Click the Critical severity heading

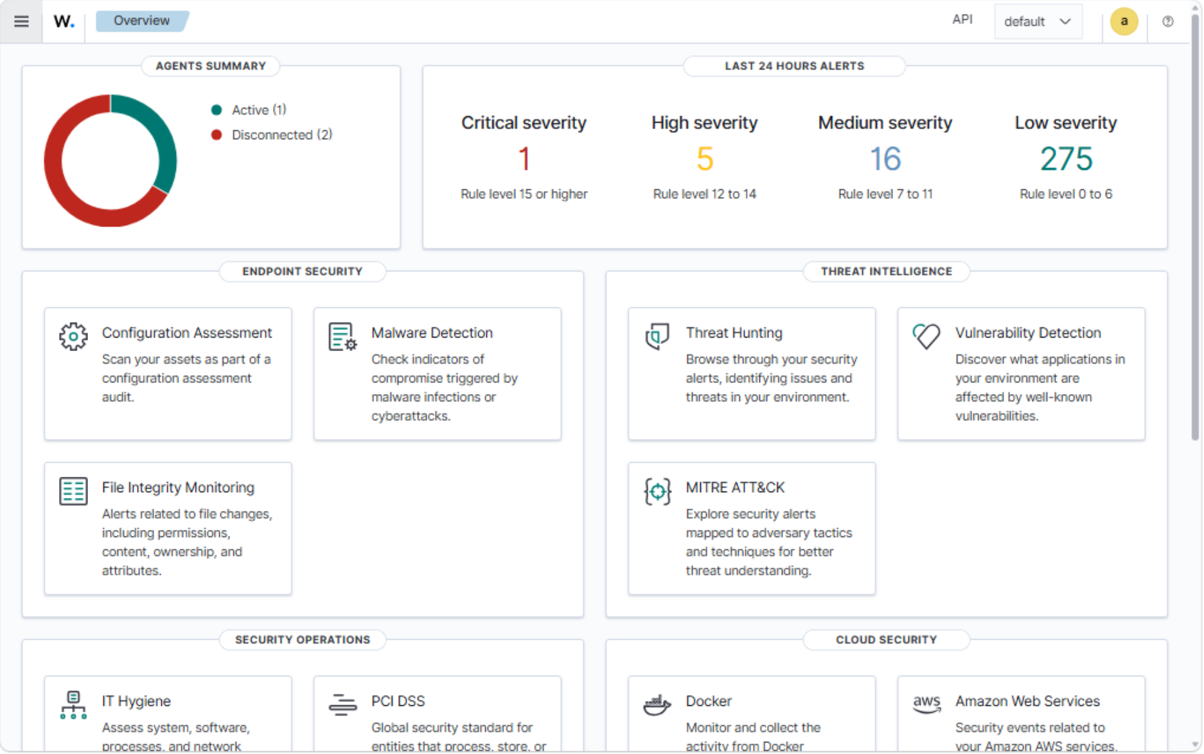[524, 123]
